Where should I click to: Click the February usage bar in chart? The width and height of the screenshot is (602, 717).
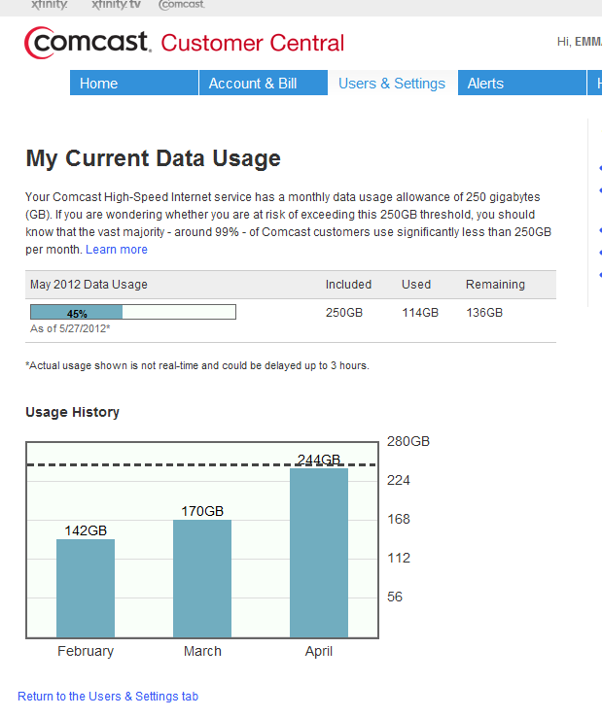[x=86, y=588]
